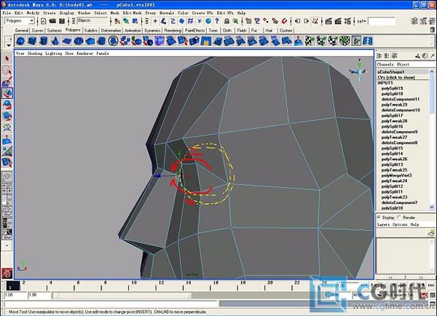Click the circled shelf icon after cylinder
This screenshot has width=437, height=316.
coord(113,42)
